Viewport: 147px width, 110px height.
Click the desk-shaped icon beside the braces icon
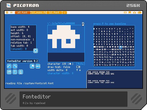[130, 13]
